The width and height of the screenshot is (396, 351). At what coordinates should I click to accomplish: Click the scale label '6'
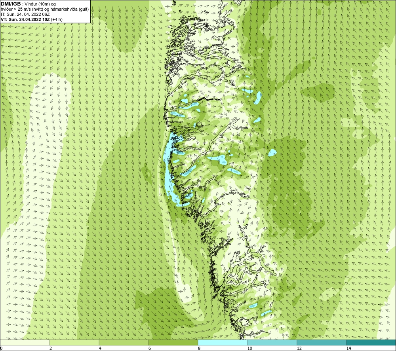coord(150,348)
